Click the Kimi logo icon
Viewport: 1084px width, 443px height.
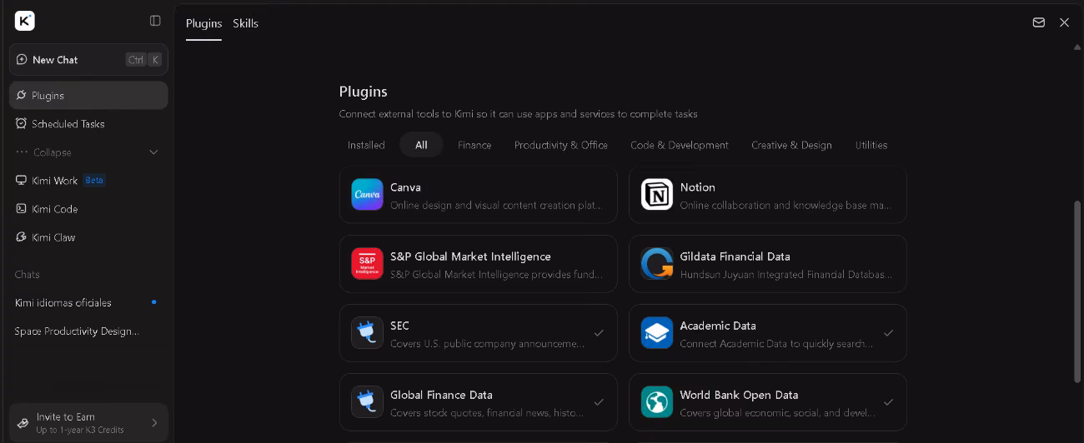click(x=25, y=21)
